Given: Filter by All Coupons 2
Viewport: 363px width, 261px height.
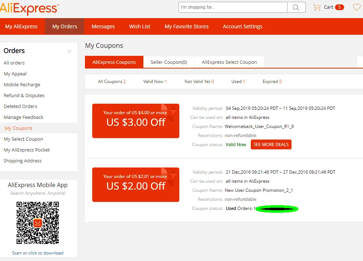Looking at the screenshot, I should [112, 81].
